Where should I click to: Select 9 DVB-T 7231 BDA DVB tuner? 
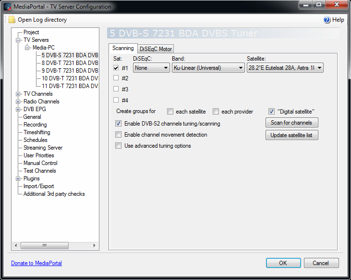pos(70,71)
